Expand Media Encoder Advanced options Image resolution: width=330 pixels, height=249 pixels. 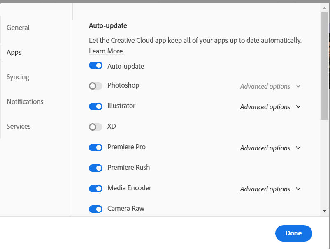(270, 189)
